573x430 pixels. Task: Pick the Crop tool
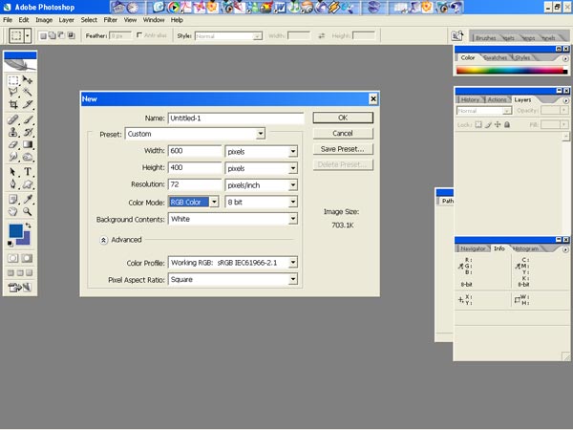(13, 105)
